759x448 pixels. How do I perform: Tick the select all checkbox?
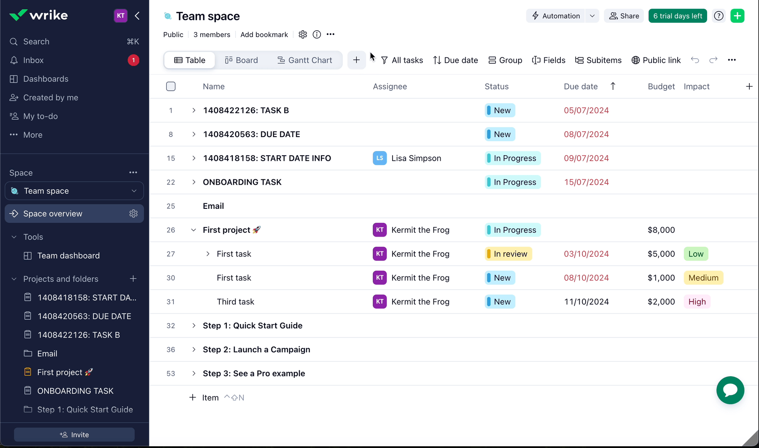pyautogui.click(x=171, y=86)
